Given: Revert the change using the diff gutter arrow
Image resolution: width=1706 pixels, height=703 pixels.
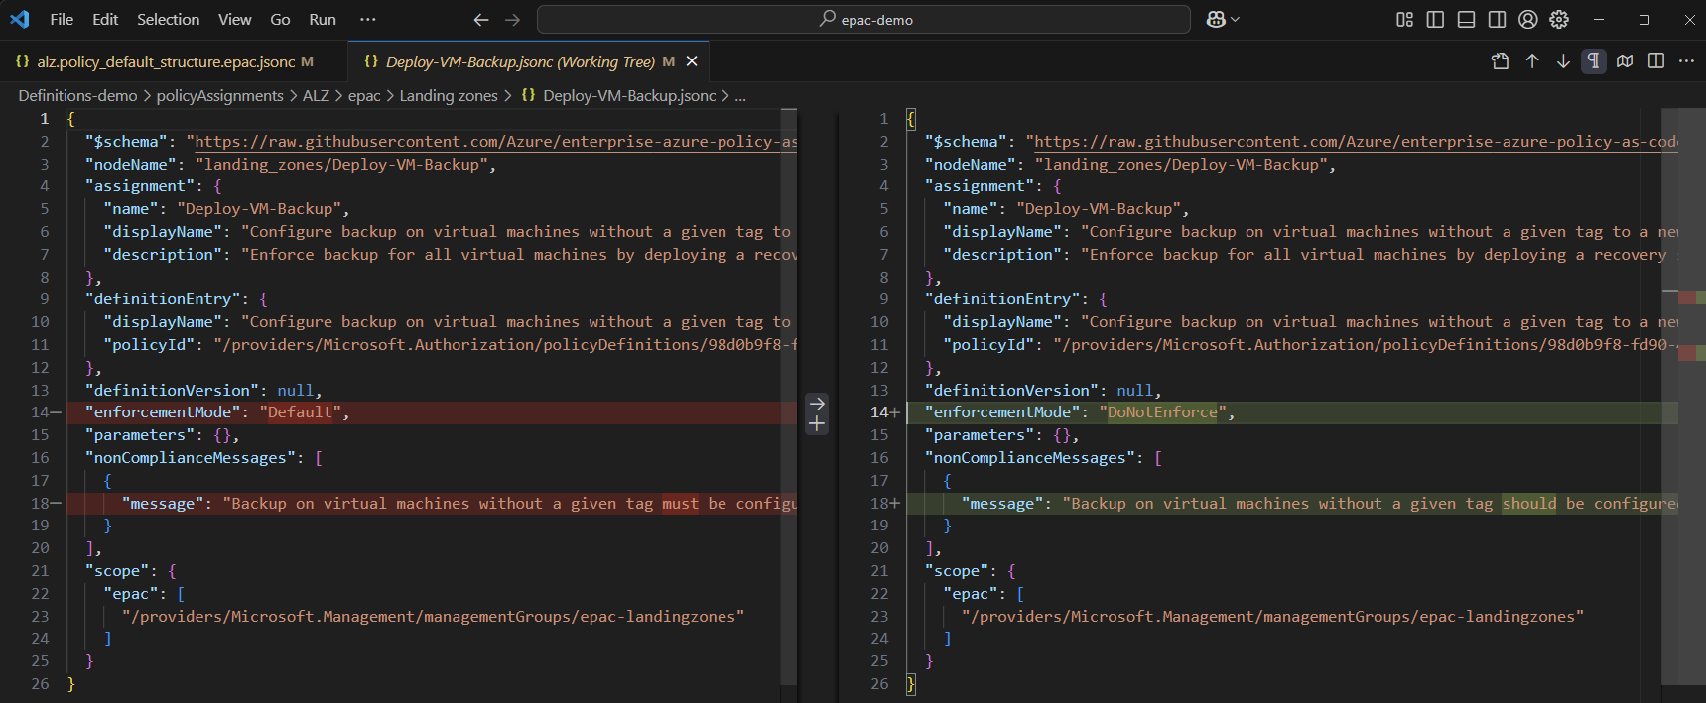Looking at the screenshot, I should [x=817, y=403].
